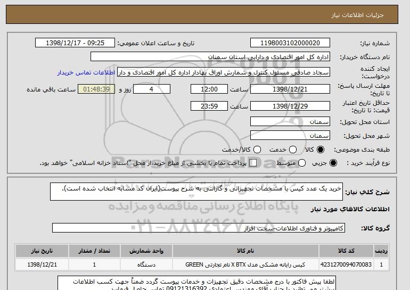The width and height of the screenshot is (410, 290).
Task: Click the ردیف column header
Action: [381, 251]
